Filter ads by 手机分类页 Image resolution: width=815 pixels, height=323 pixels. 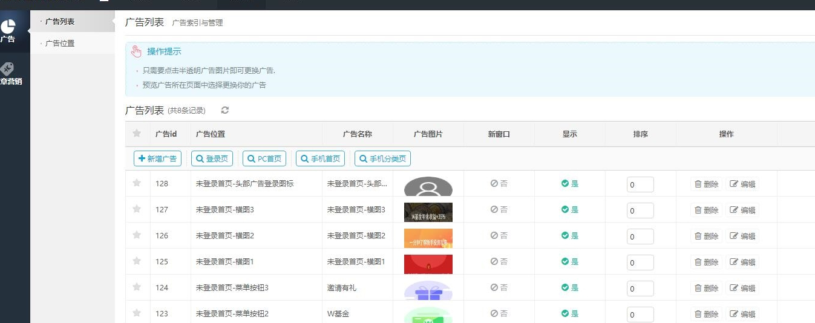[382, 158]
